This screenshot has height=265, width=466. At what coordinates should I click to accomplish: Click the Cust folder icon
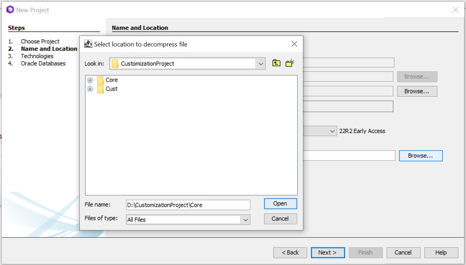[100, 89]
